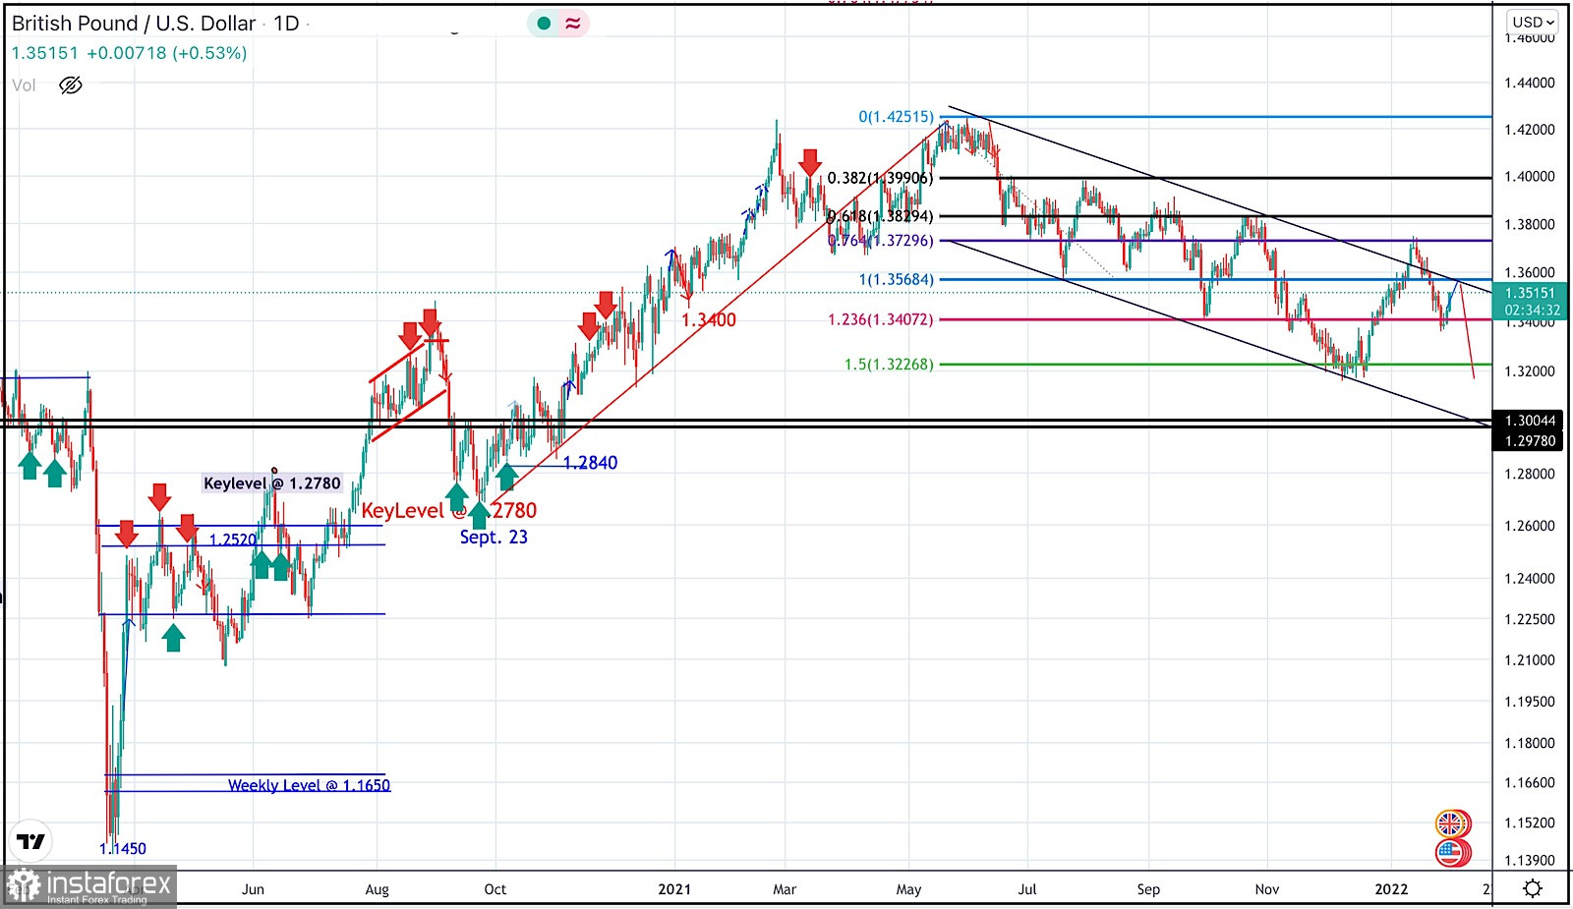The image size is (1573, 909).
Task: Click the 1.29780 price axis label
Action: click(1530, 440)
